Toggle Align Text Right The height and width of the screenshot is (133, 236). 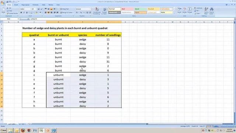tap(51, 13)
